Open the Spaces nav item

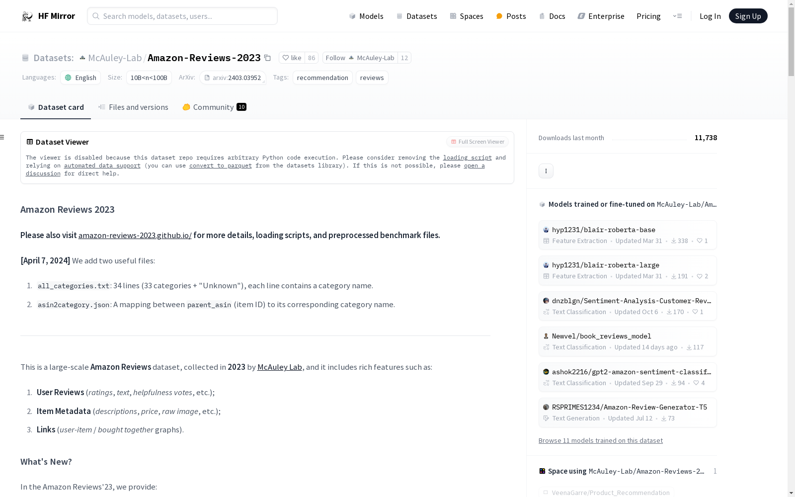[467, 16]
